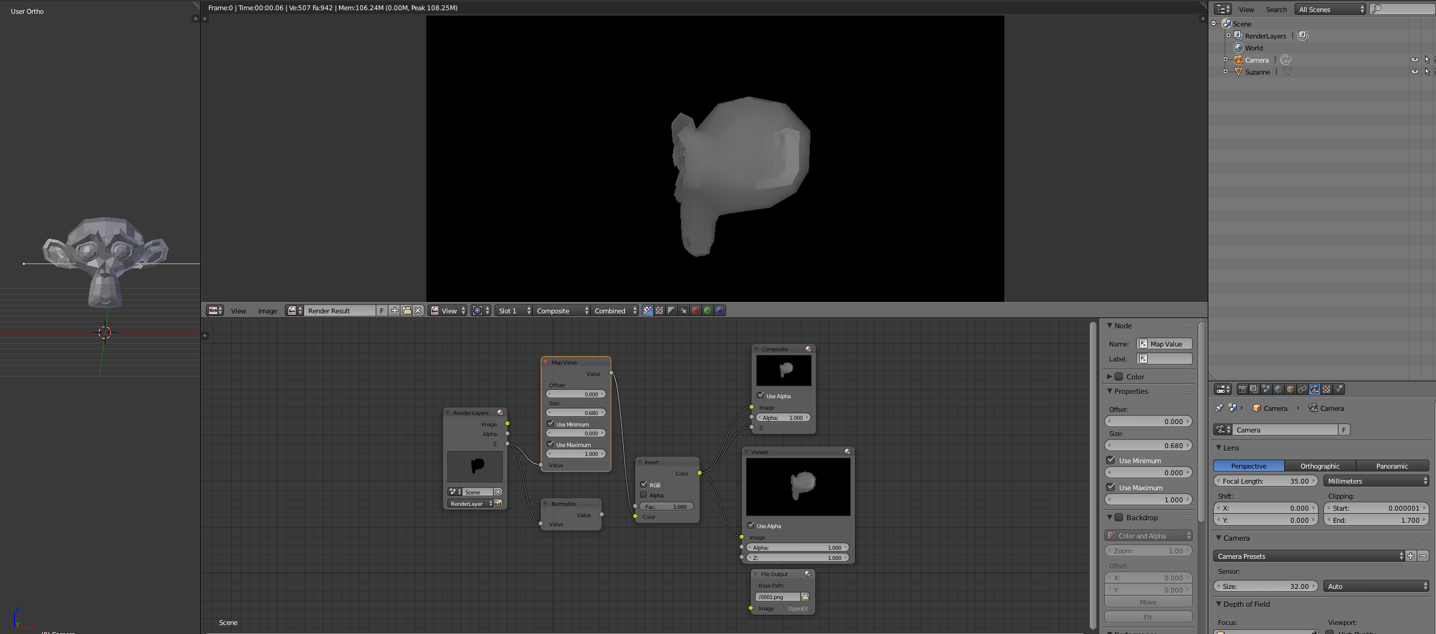Open the Physics properties tab
1436x634 pixels.
(1338, 389)
